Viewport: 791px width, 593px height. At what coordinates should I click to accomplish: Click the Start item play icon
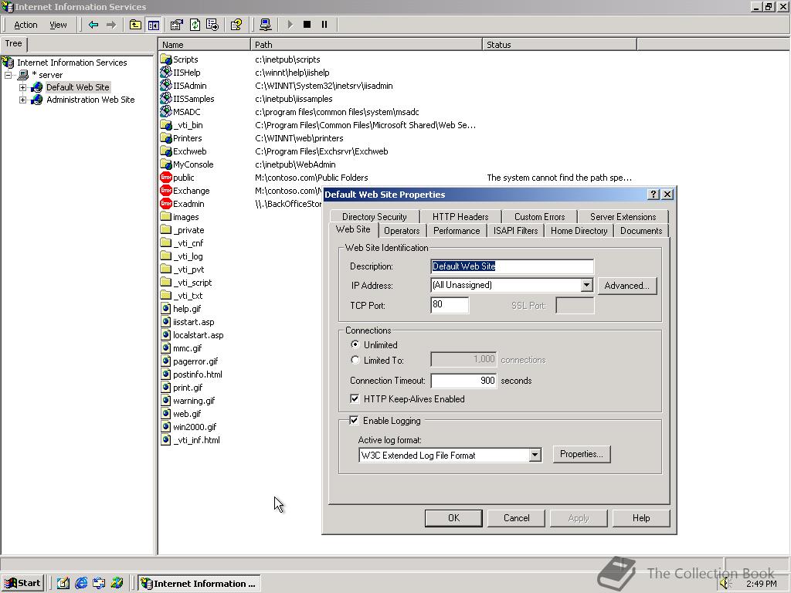click(x=290, y=25)
